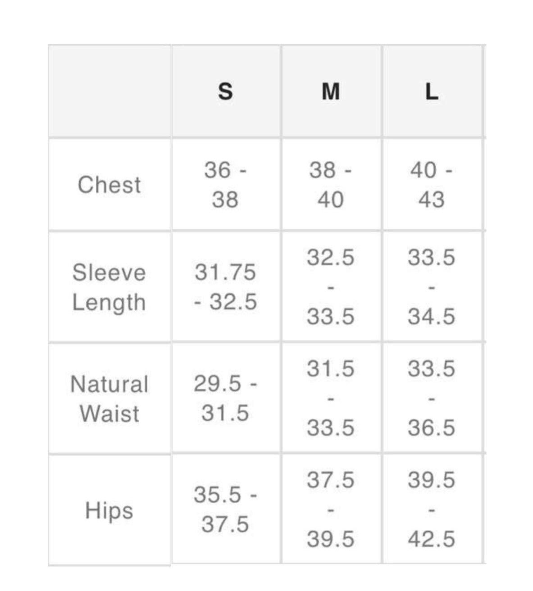Screen dimensions: 533x591
Task: Click size L natural waist 33.5 - 36.5
Action: (432, 399)
